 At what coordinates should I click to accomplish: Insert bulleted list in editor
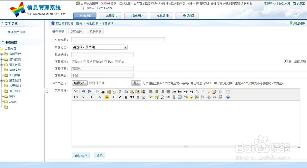click(180, 92)
